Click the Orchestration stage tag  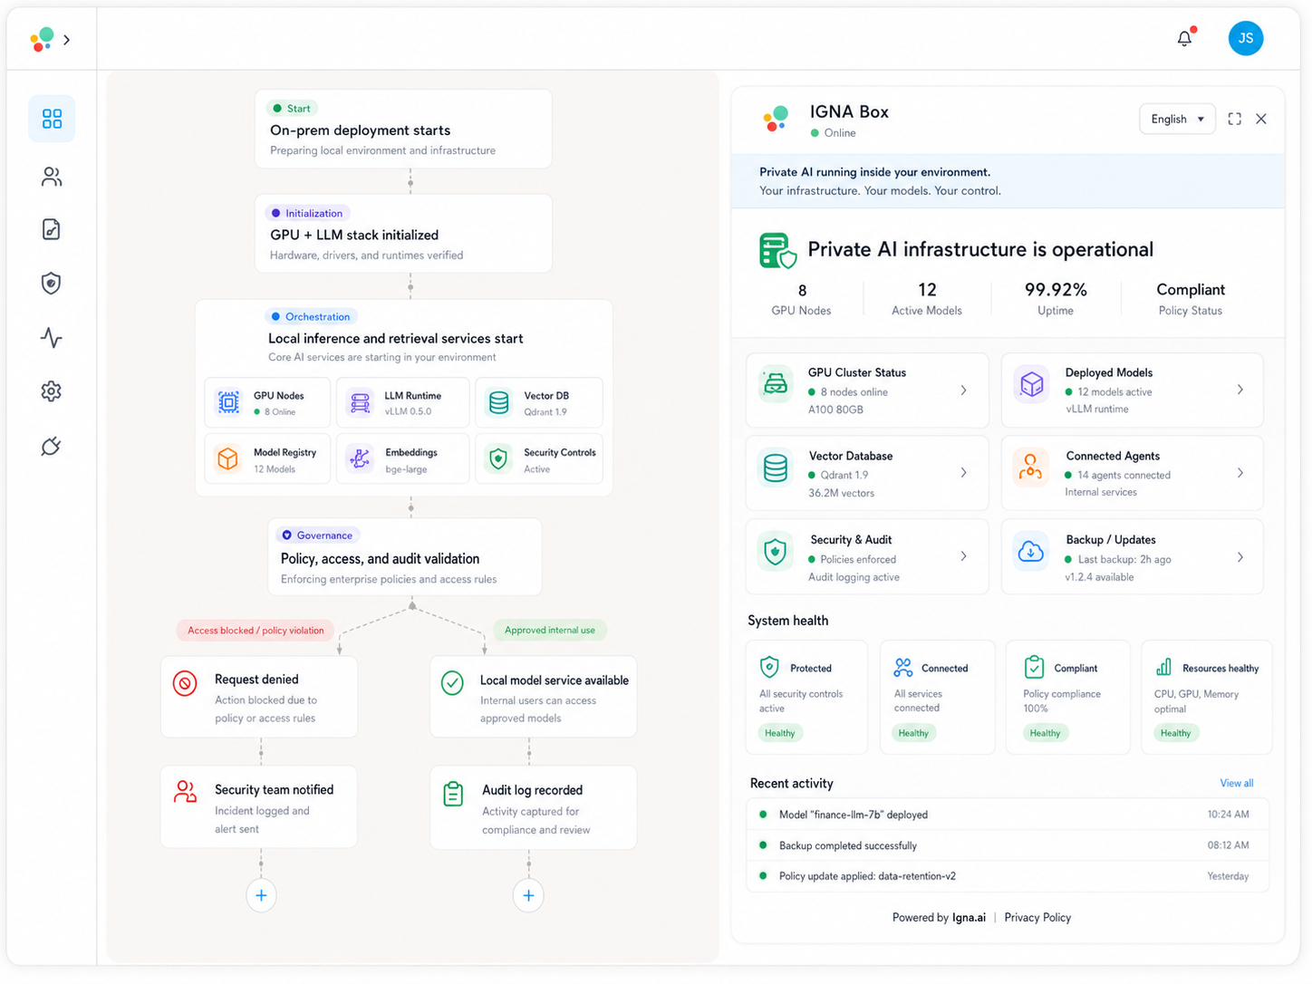click(311, 316)
